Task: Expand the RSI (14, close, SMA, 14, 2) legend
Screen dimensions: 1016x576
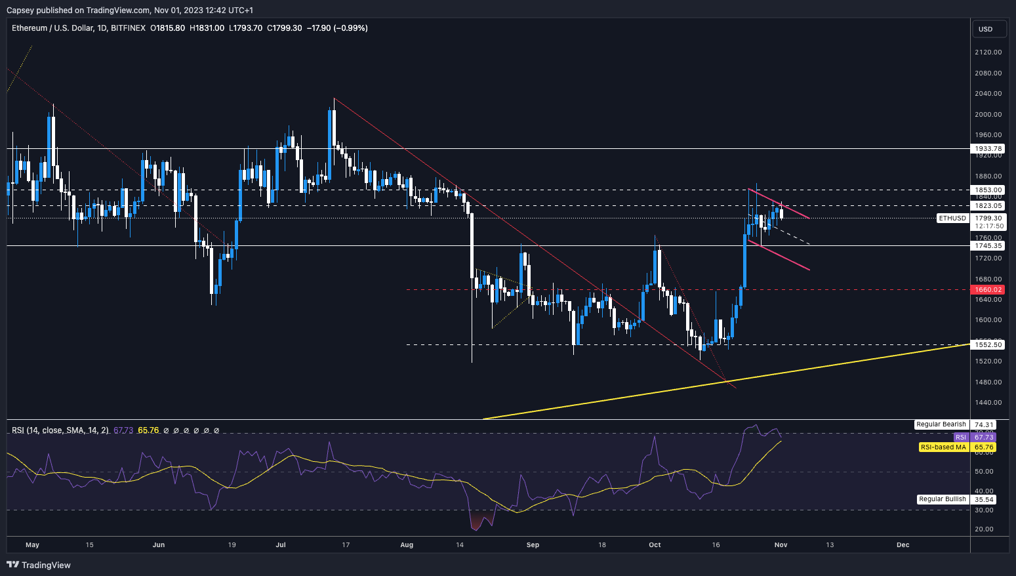Action: (x=59, y=430)
